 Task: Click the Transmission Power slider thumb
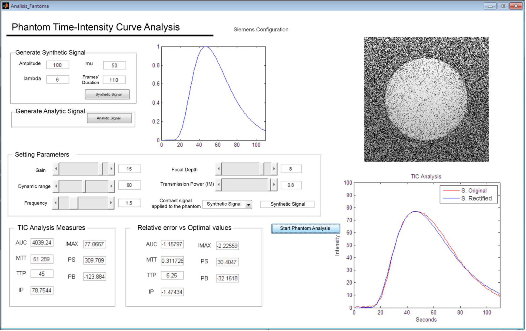coord(269,185)
